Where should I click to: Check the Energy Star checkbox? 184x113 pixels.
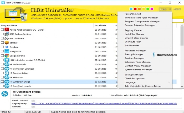pyautogui.click(x=2, y=51)
